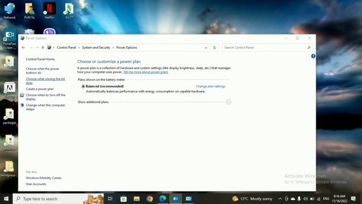Select Power Options breadcrumb
The width and height of the screenshot is (362, 204).
(127, 48)
